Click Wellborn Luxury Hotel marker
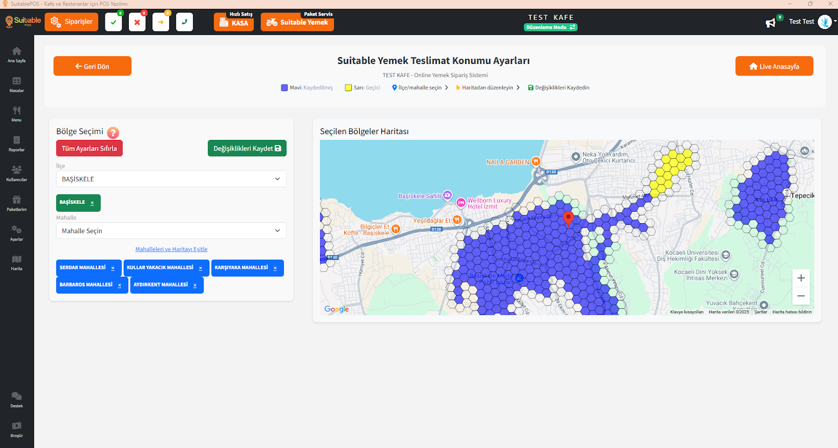 (x=461, y=202)
